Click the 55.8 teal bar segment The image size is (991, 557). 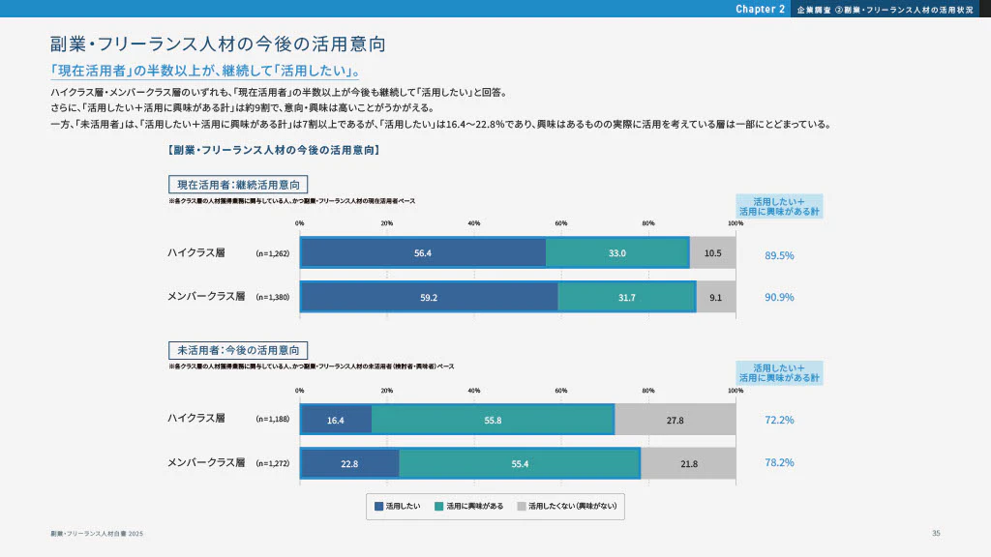[493, 420]
